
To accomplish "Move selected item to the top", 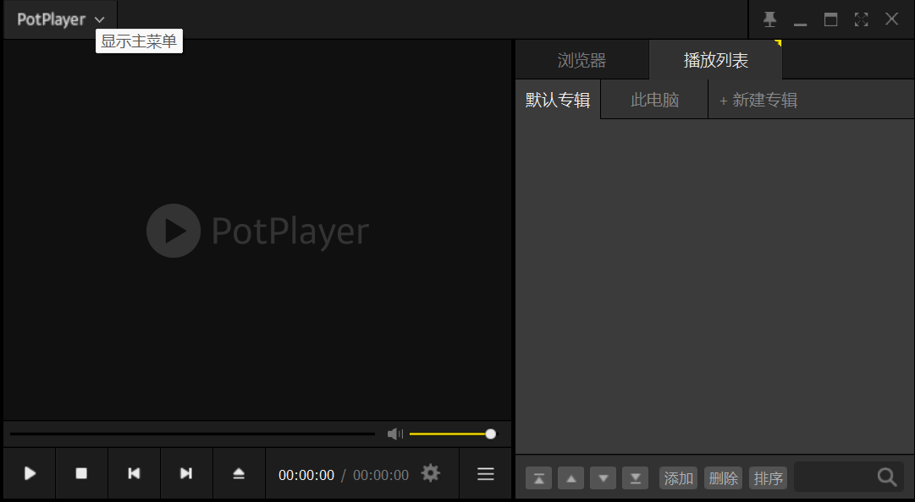I will pos(538,478).
